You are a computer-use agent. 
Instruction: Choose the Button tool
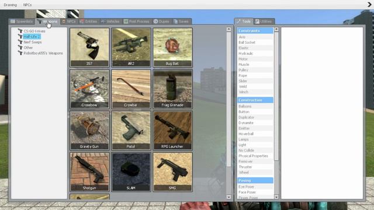(x=255, y=111)
